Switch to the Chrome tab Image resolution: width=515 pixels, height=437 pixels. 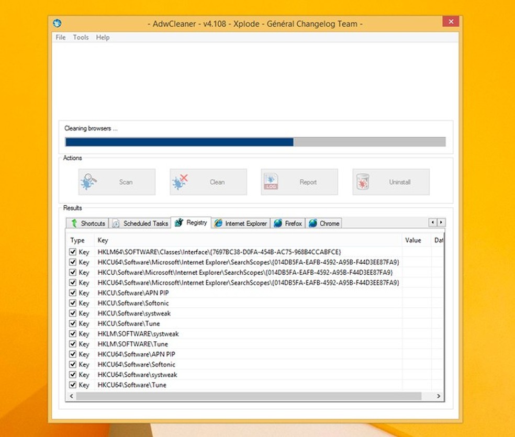point(323,223)
